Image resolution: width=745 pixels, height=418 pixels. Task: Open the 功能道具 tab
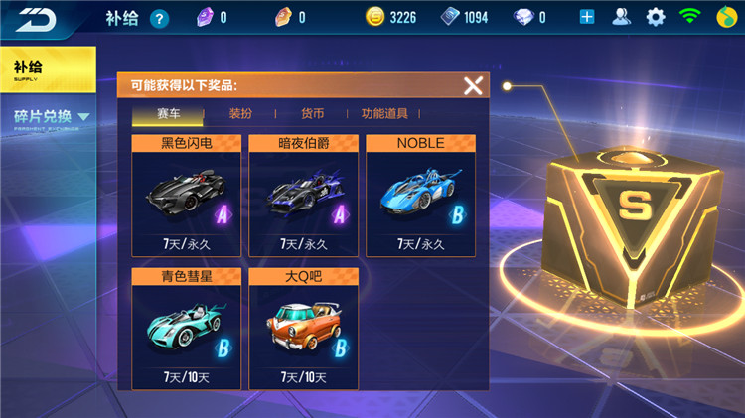tap(384, 113)
